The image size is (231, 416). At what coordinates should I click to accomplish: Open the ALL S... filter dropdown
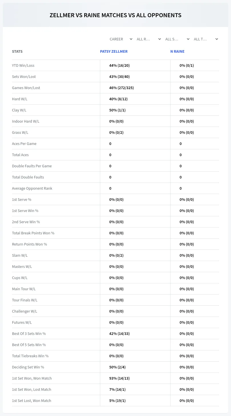pos(177,39)
